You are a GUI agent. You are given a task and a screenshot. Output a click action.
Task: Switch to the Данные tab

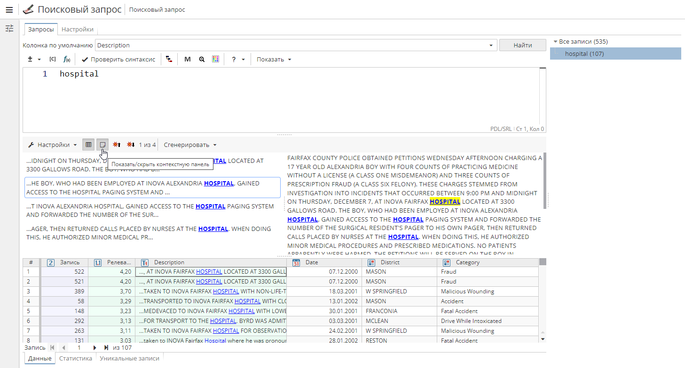coord(39,358)
